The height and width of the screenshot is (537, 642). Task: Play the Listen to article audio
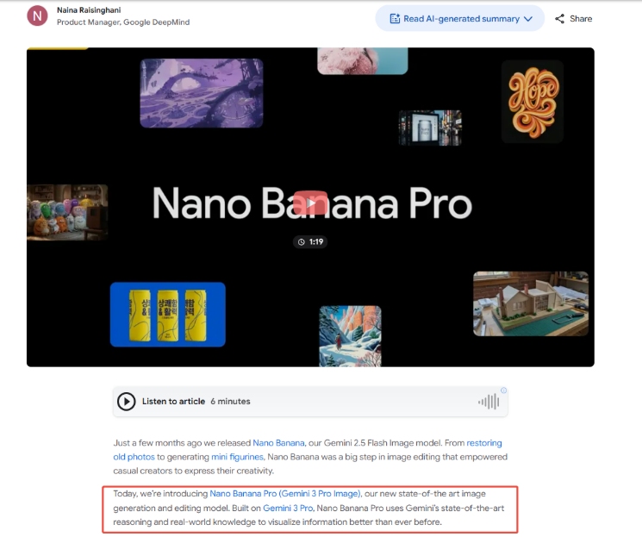click(126, 402)
